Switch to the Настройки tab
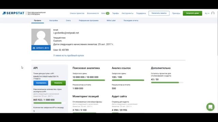Viewport: 218px width, 122px height. click(53, 20)
